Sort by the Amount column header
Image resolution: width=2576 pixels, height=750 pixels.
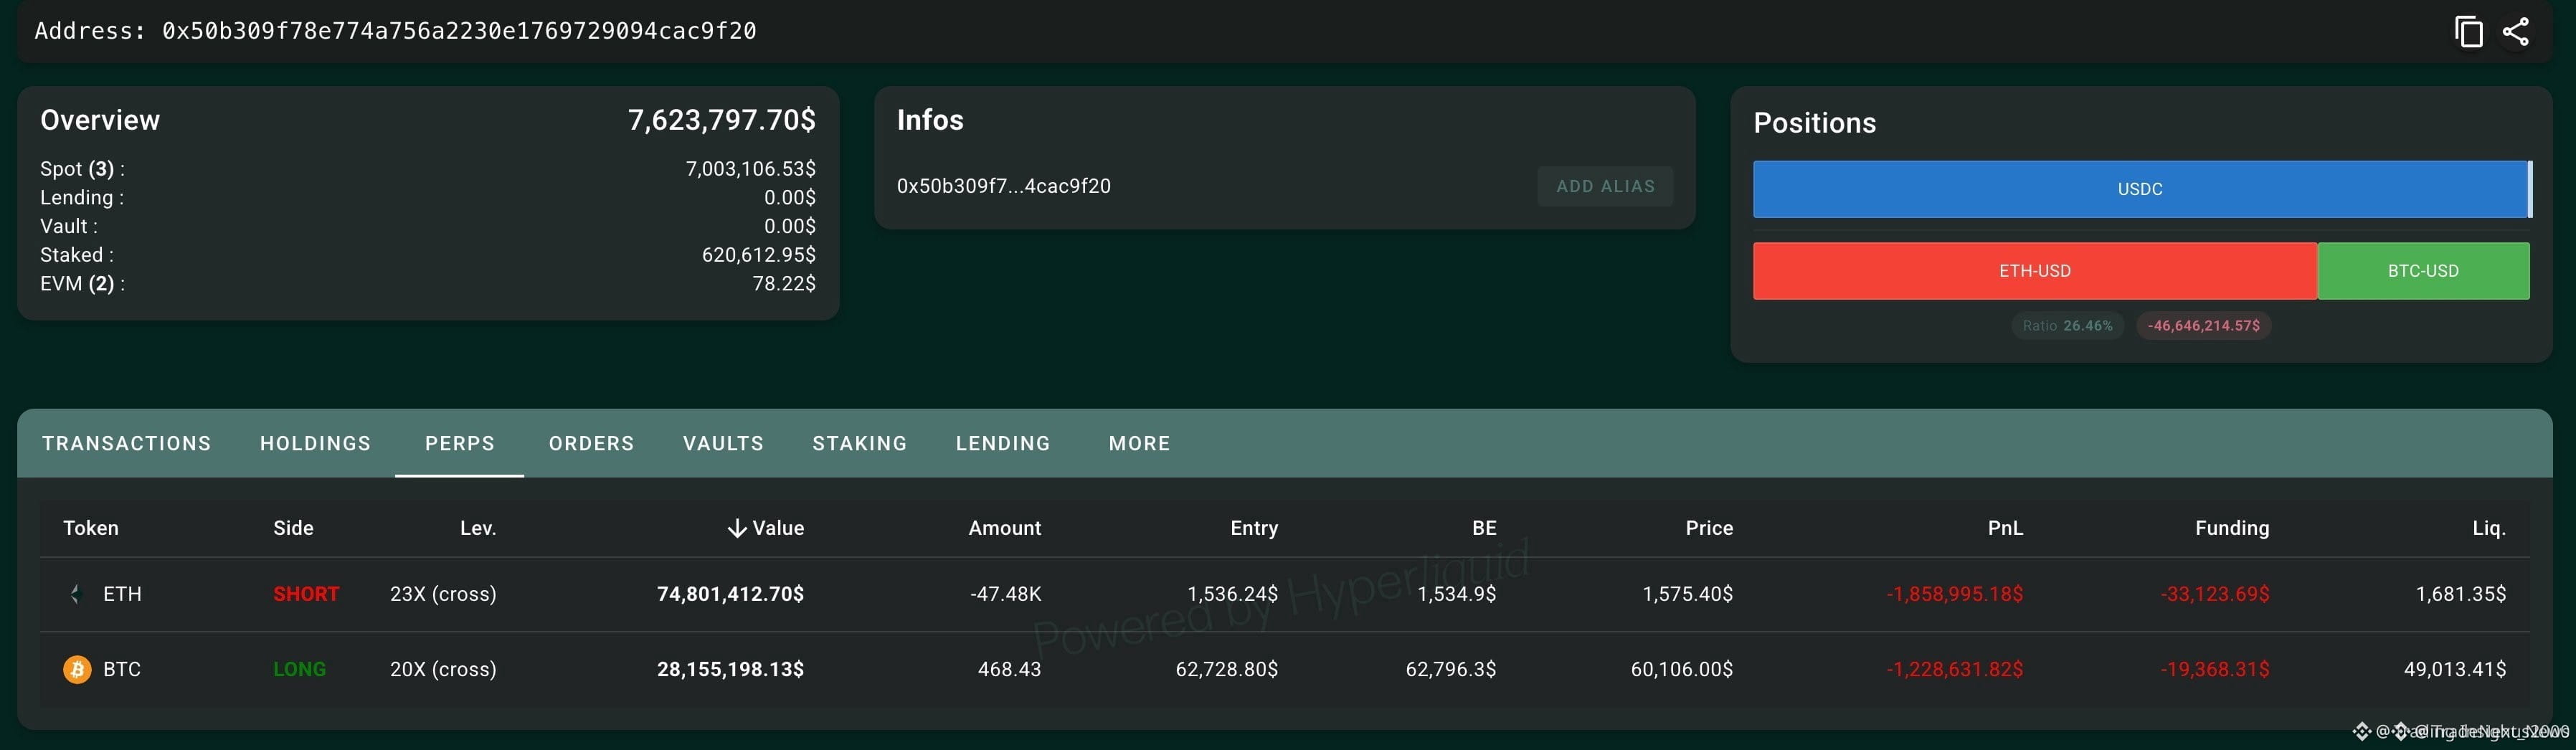pos(1004,528)
